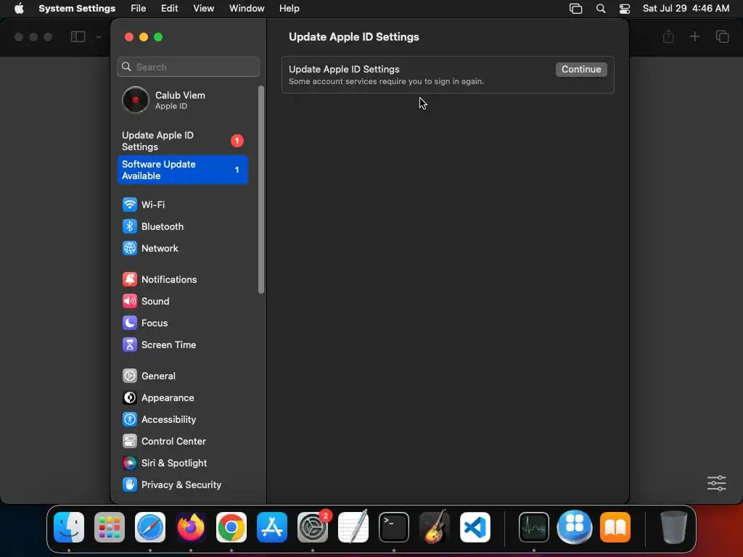
Task: Open the File menu
Action: coord(139,8)
